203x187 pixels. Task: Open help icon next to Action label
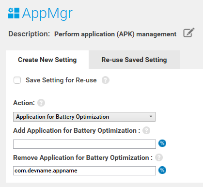[x=41, y=103]
